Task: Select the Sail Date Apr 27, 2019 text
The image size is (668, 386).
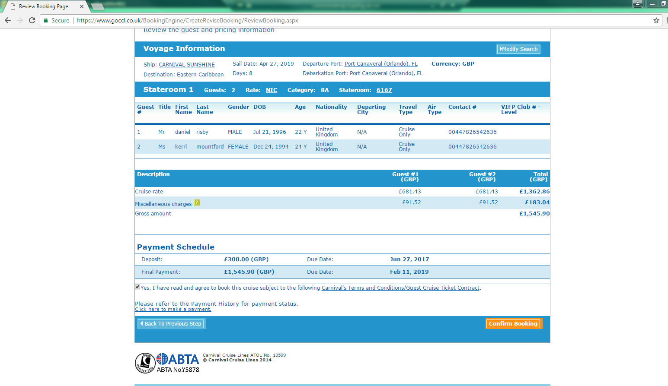Action: [x=263, y=64]
